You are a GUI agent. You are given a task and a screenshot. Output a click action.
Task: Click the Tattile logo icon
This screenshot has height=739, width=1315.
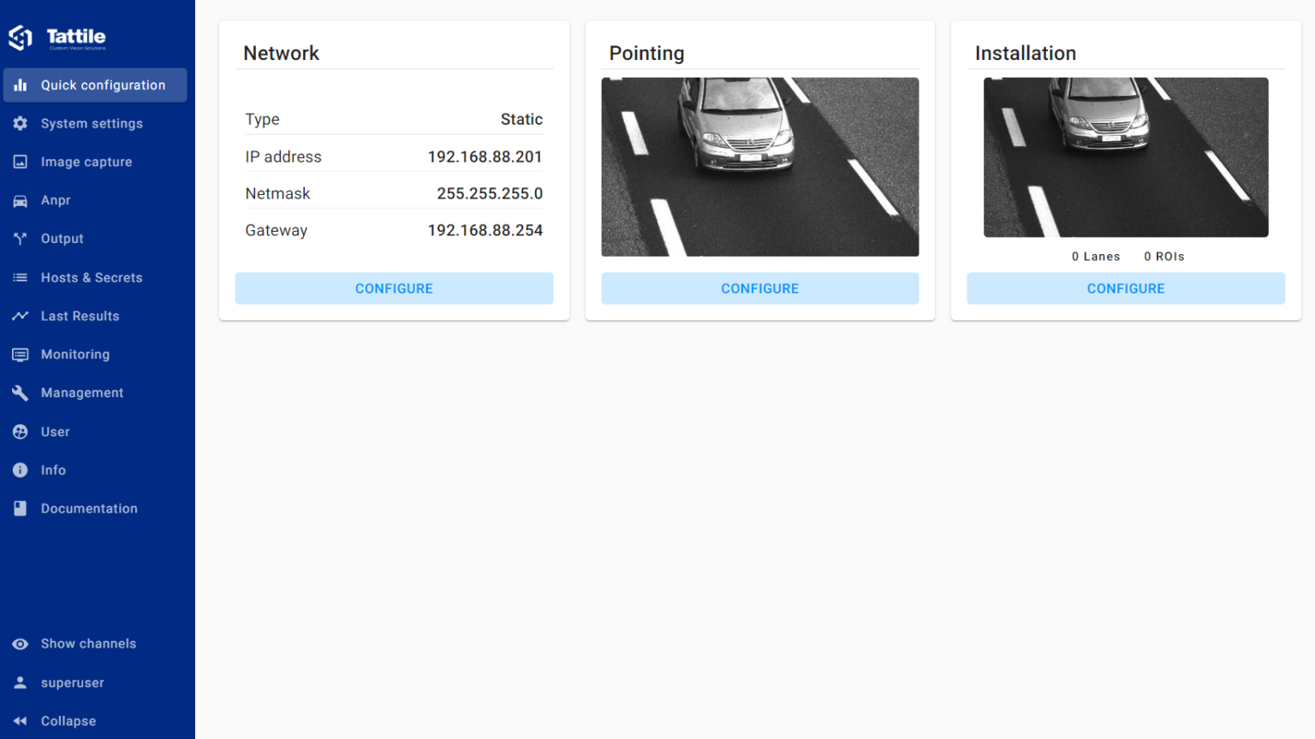(x=21, y=37)
